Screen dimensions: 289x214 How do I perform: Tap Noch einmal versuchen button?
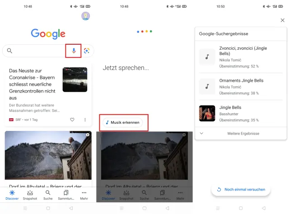pyautogui.click(x=241, y=190)
